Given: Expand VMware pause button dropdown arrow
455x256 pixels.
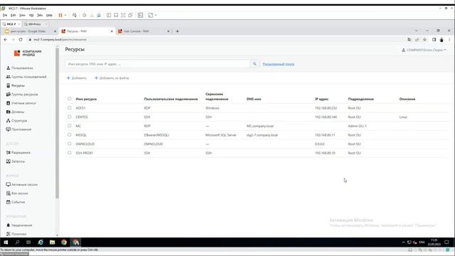Looking at the screenshot, I should pos(65,15).
